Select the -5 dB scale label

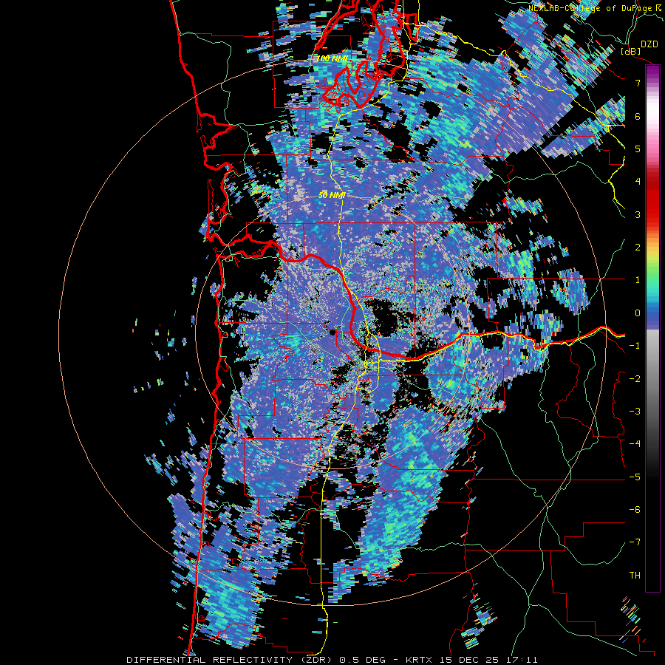click(x=635, y=477)
